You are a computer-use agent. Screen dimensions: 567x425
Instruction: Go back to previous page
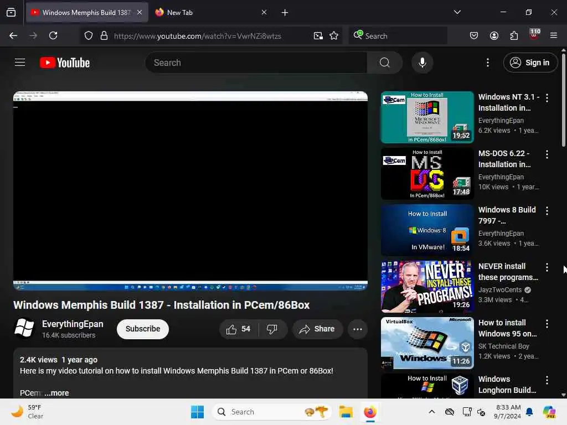[13, 35]
